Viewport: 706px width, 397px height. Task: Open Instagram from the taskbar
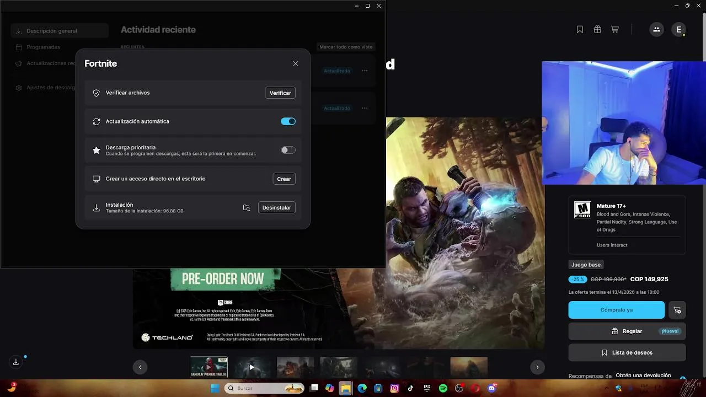coord(394,388)
